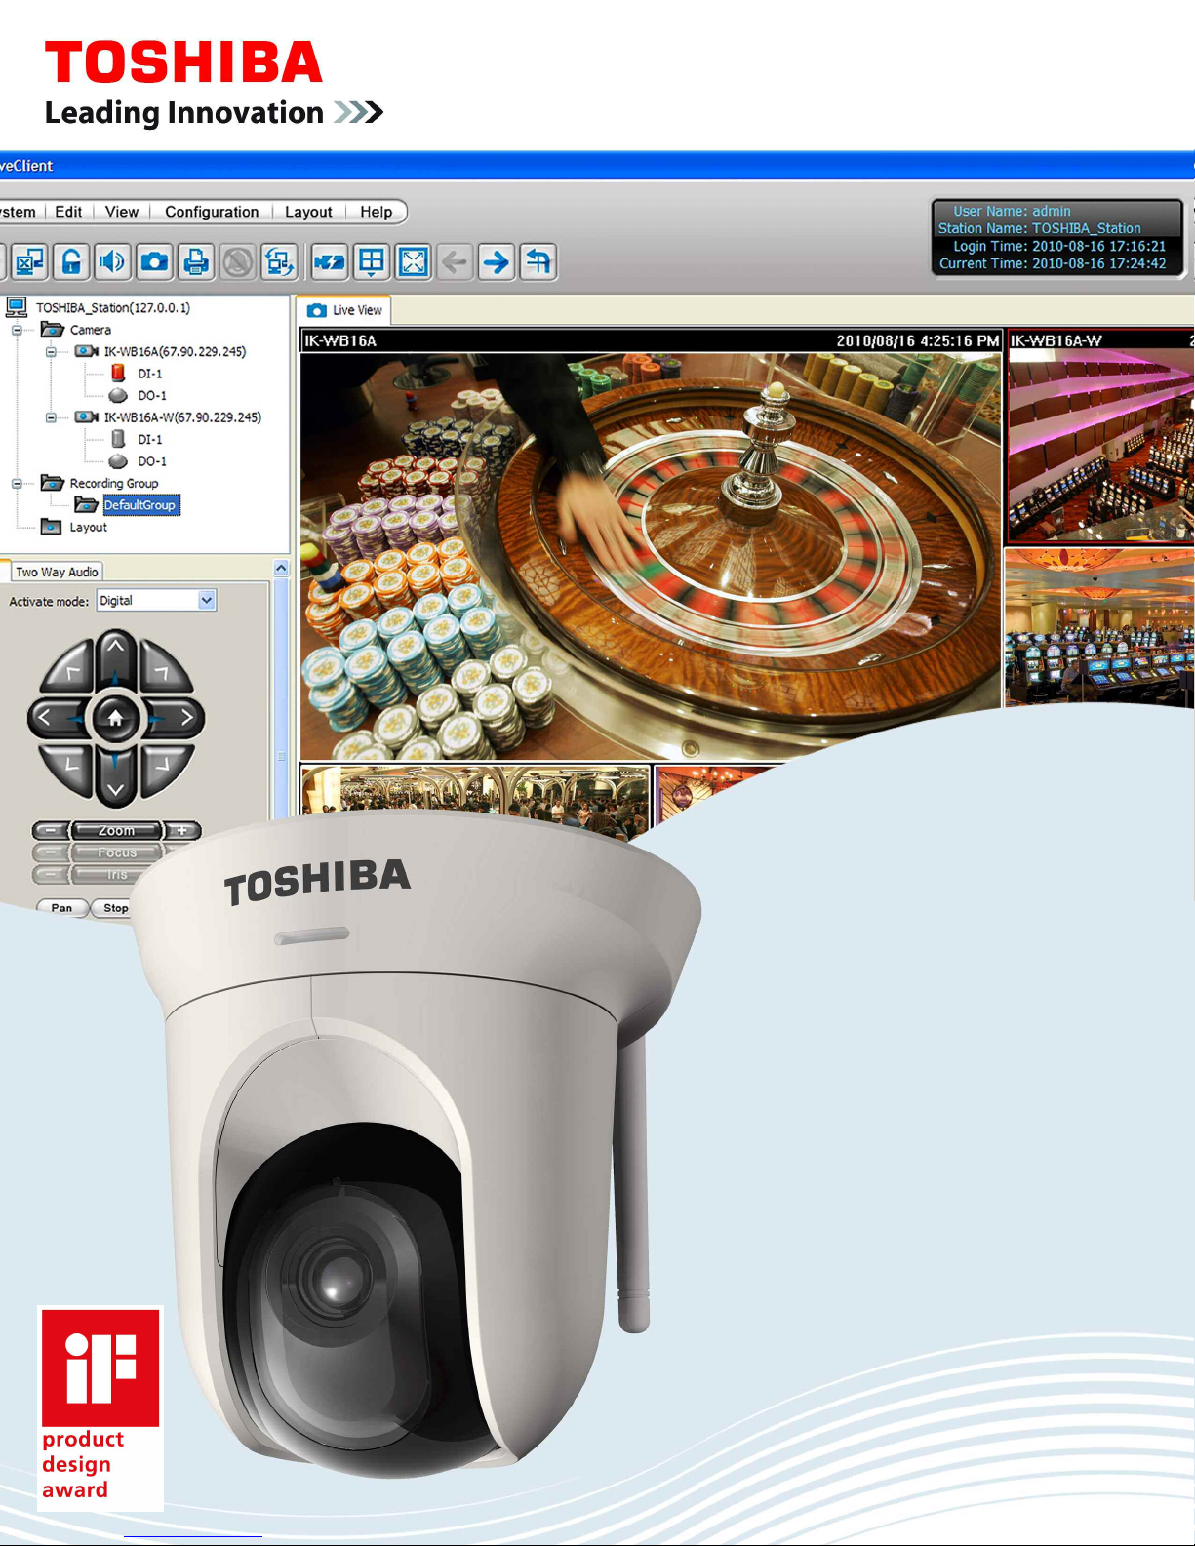Click the Current Time: 2010-08-16 17:24:42 text
The width and height of the screenshot is (1195, 1546).
pos(1053,263)
